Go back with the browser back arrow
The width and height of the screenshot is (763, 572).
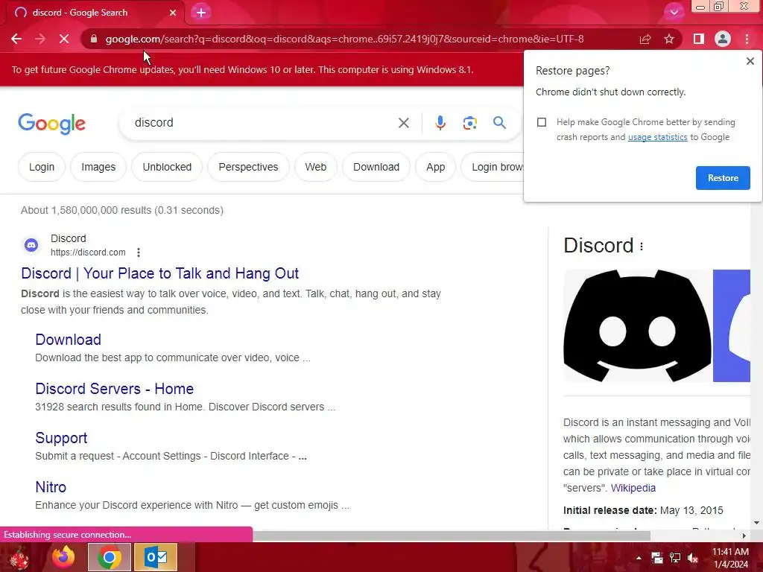[x=16, y=39]
